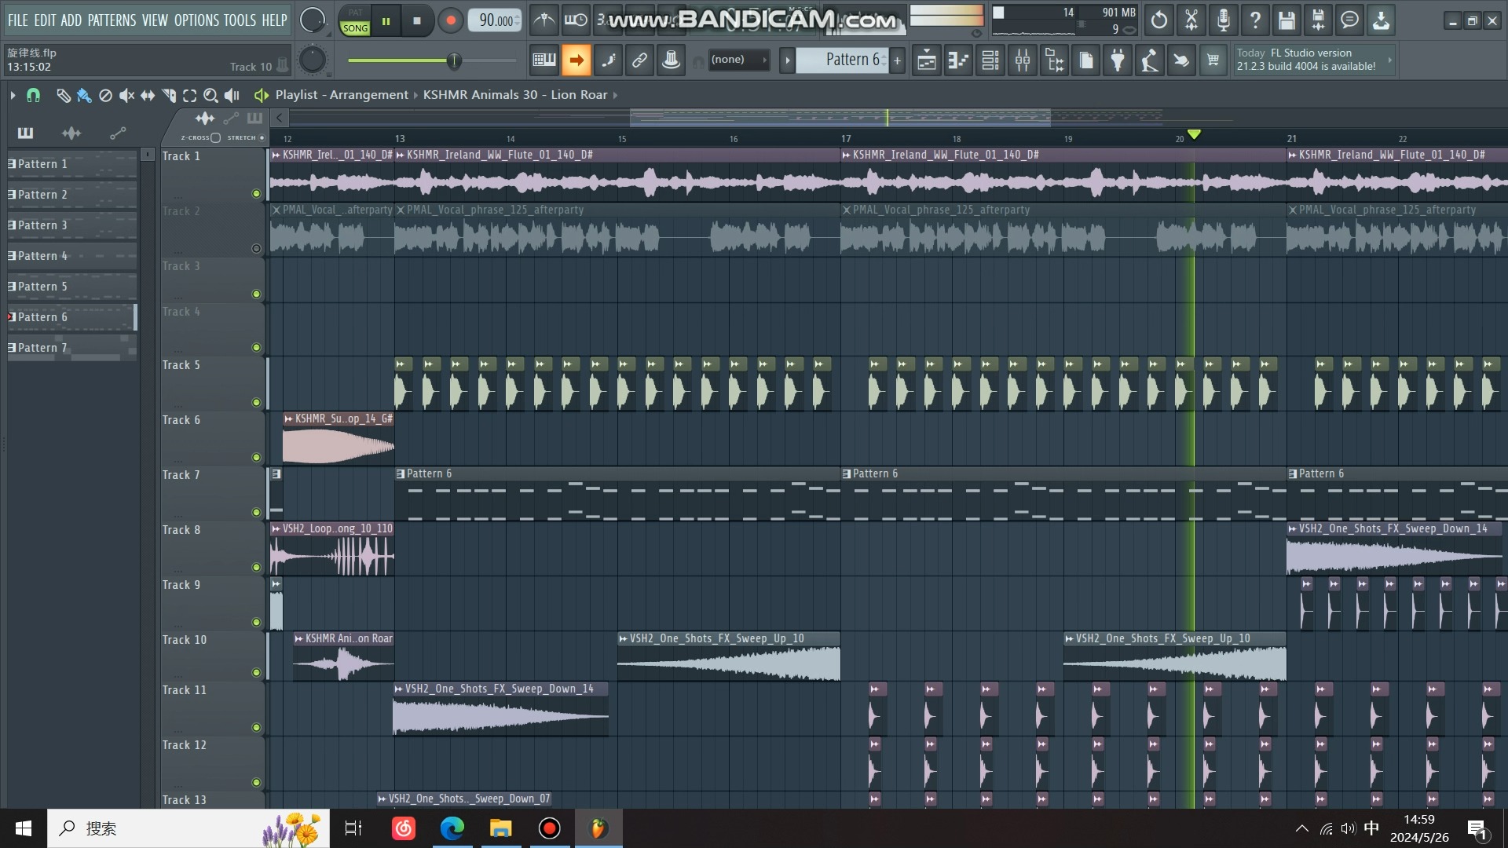This screenshot has width=1508, height=848.
Task: Expand the arrow after Playlist - Arrangement
Action: (x=415, y=95)
